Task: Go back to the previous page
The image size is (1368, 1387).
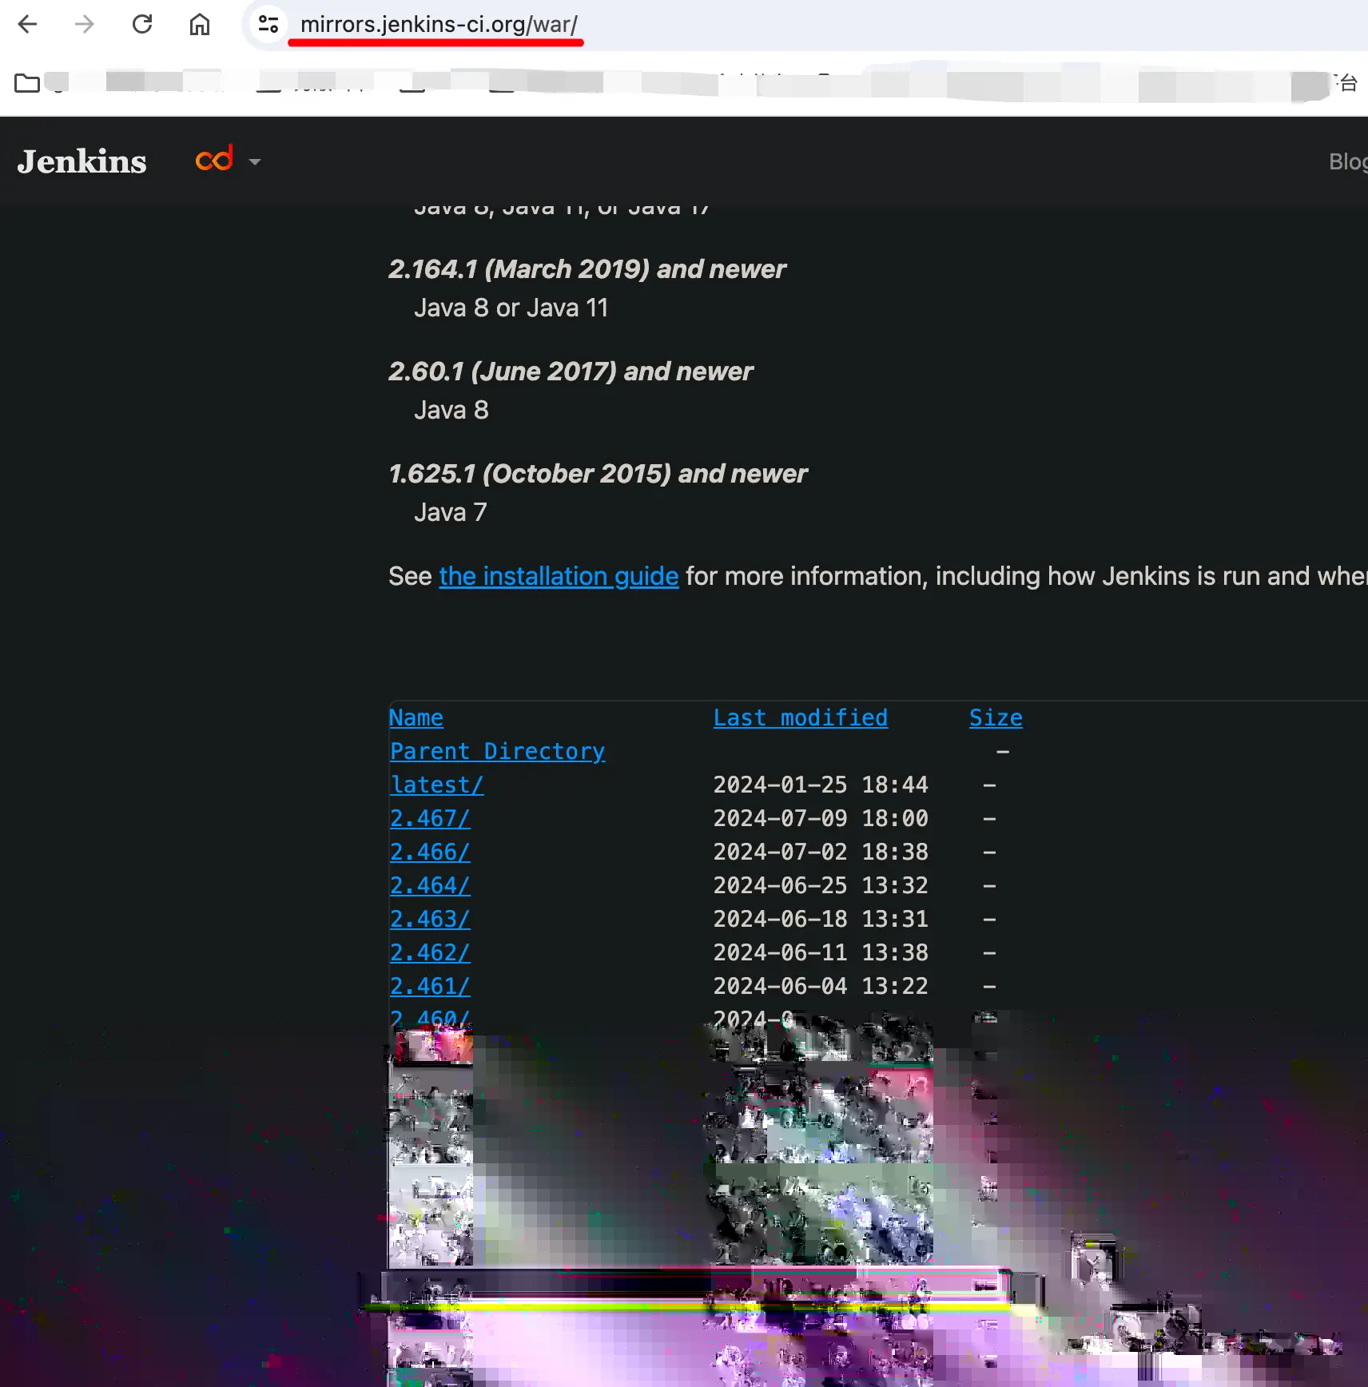Action: tap(27, 25)
